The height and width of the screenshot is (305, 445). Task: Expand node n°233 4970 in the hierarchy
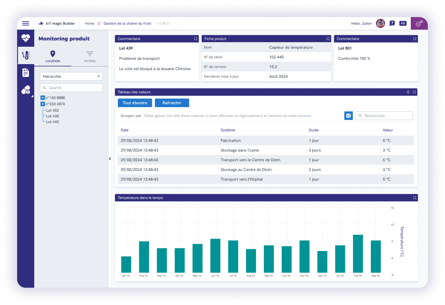[42, 104]
